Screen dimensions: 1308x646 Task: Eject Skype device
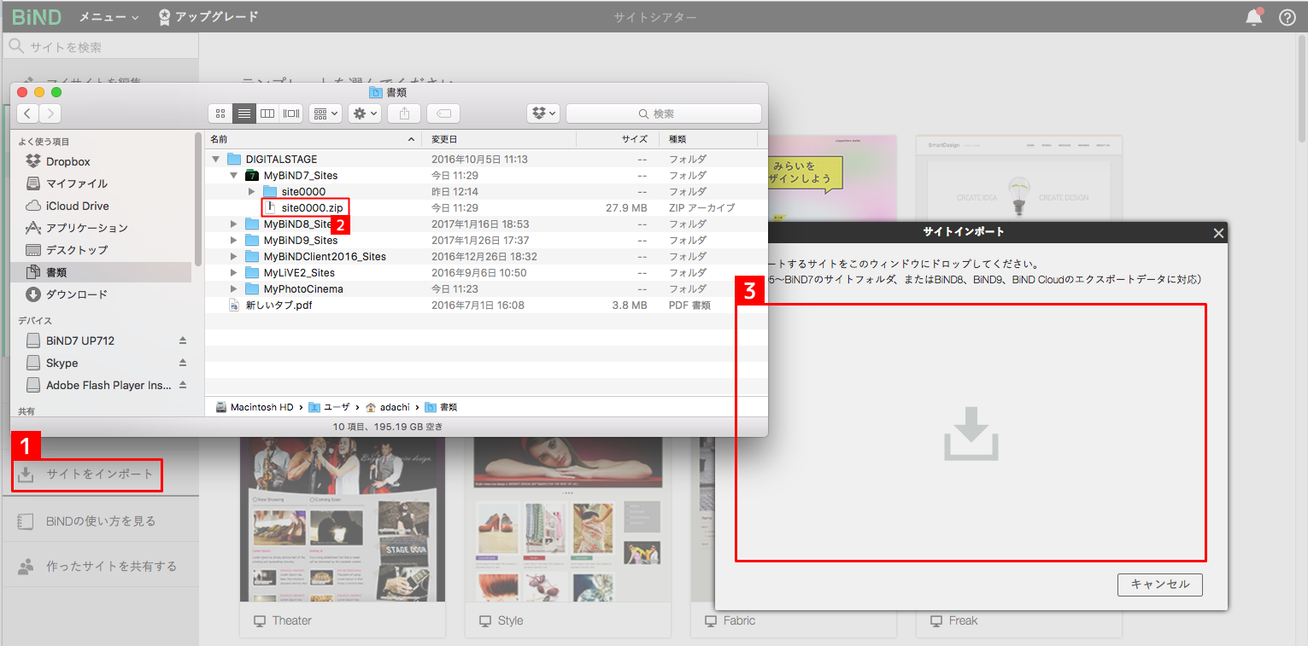(x=182, y=363)
